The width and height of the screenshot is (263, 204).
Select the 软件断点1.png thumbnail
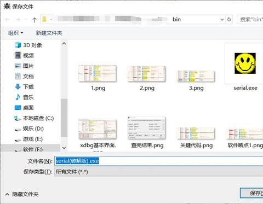[x=245, y=133]
